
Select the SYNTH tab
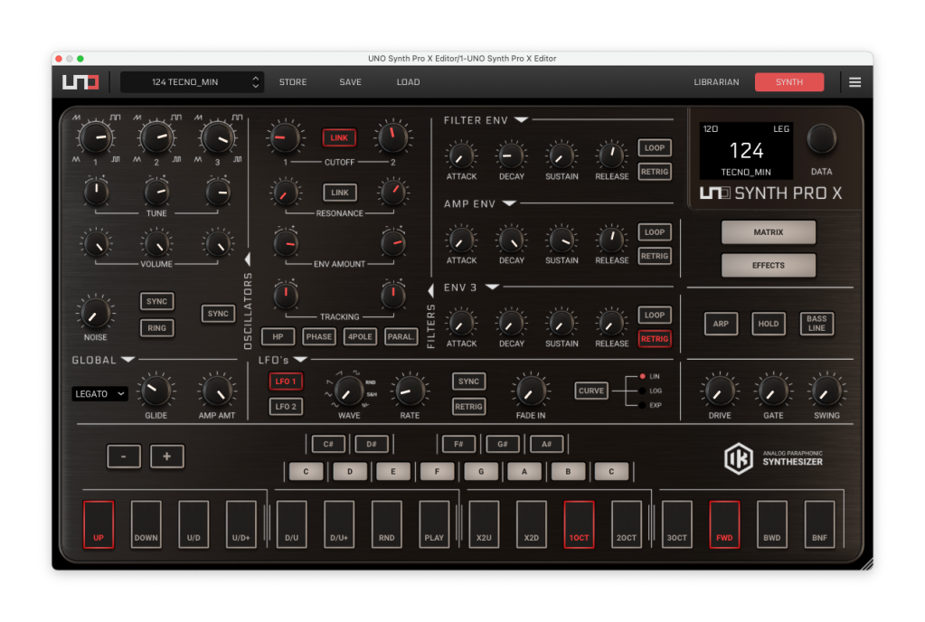[788, 82]
